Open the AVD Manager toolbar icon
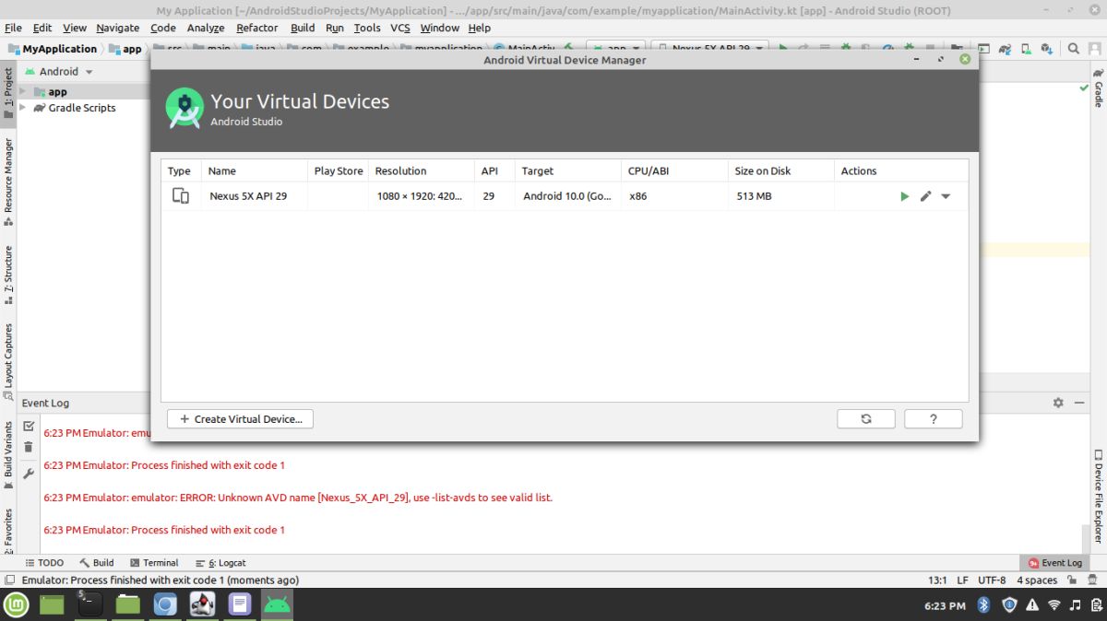The height and width of the screenshot is (621, 1107). click(1027, 49)
